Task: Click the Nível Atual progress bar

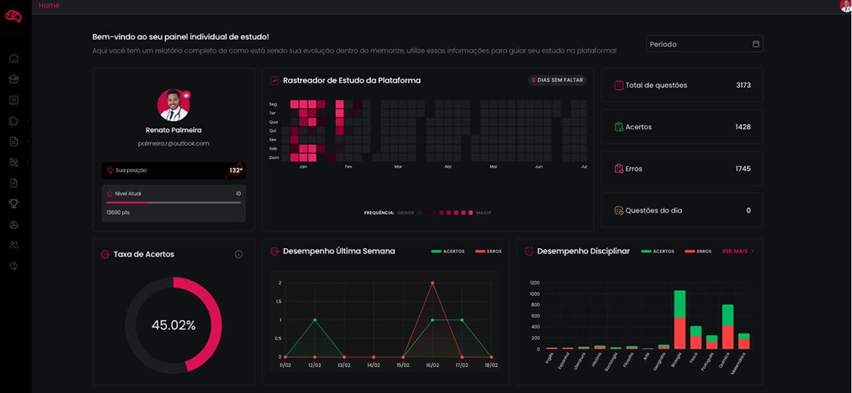Action: (173, 202)
